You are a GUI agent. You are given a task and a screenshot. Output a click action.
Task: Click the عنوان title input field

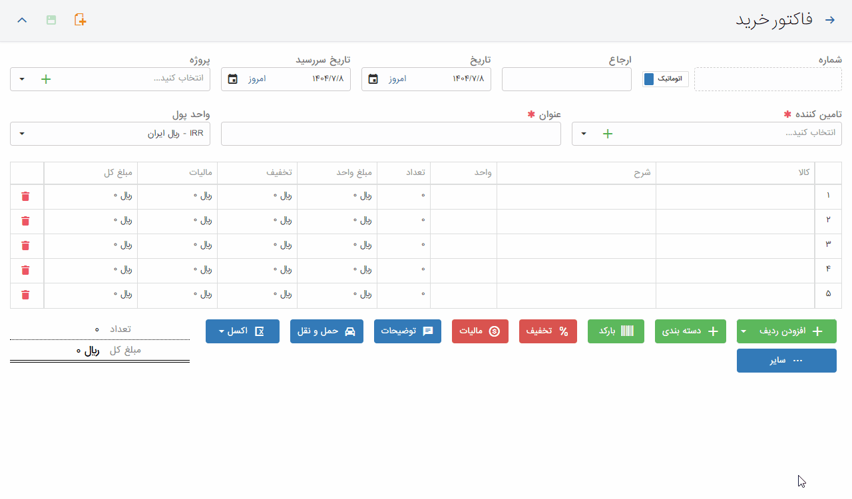pyautogui.click(x=391, y=134)
